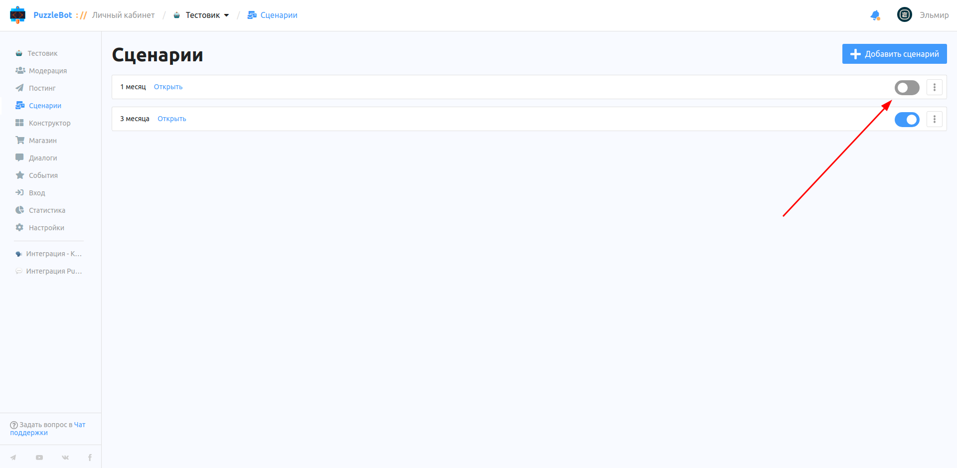Click the user avatar icon for Эльмир

point(905,15)
